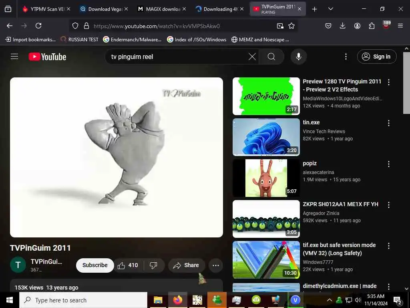This screenshot has height=308, width=410.
Task: Switch to the MAGIX download tab
Action: 163,9
